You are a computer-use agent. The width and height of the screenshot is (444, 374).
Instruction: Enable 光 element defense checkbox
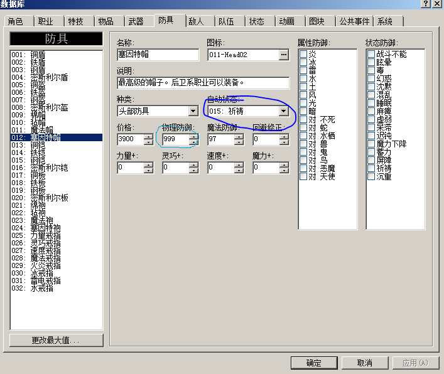click(x=303, y=103)
